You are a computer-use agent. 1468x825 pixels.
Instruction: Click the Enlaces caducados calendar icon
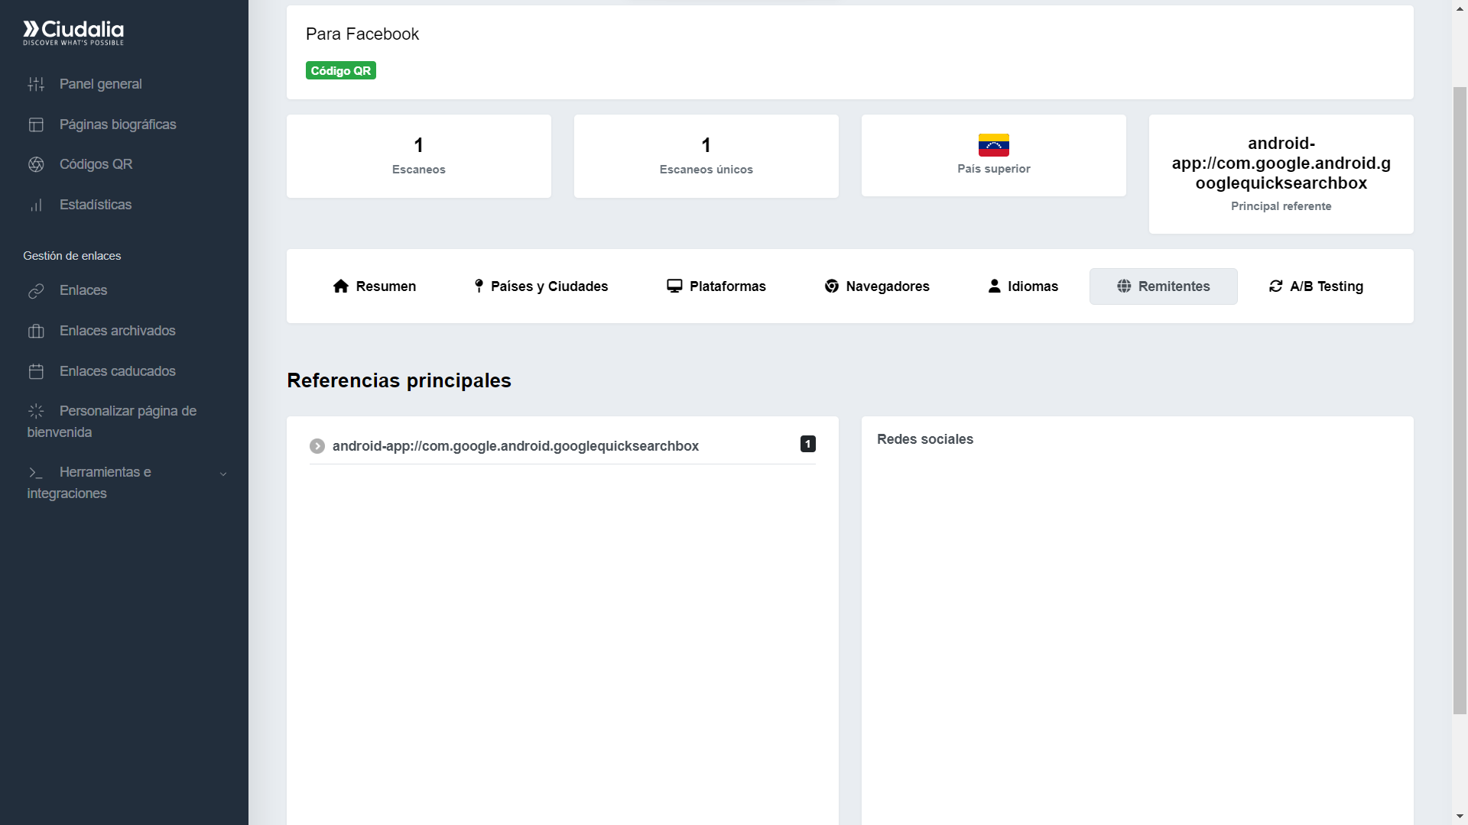pos(36,371)
